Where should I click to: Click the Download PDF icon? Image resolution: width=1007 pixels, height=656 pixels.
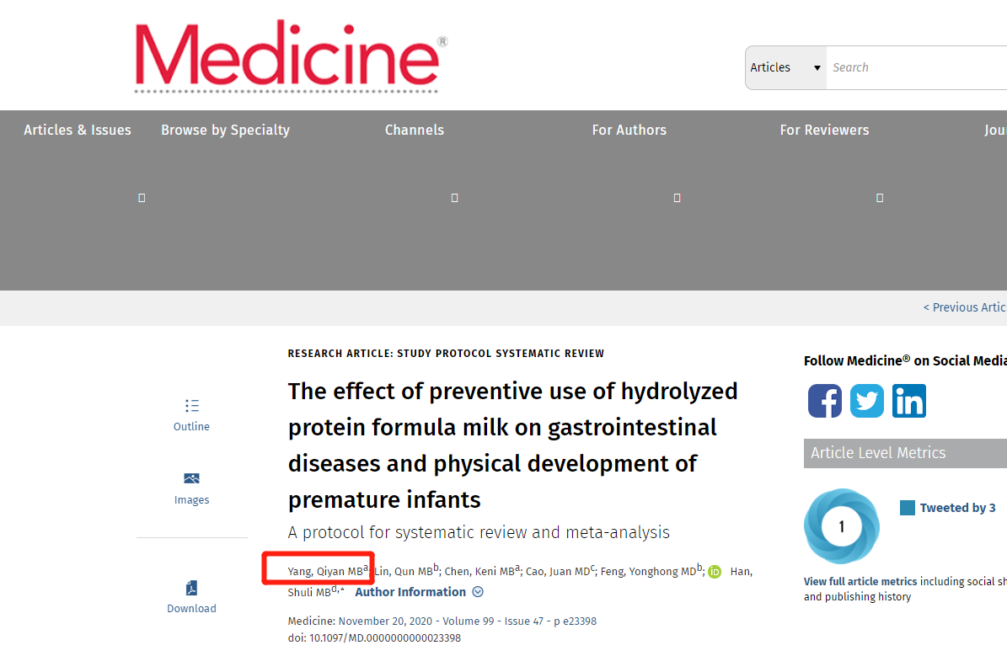click(191, 588)
